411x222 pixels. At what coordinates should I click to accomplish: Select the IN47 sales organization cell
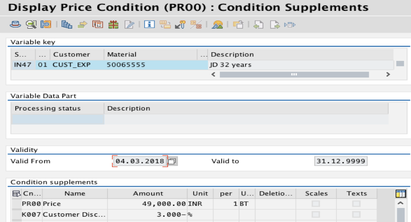[23, 65]
